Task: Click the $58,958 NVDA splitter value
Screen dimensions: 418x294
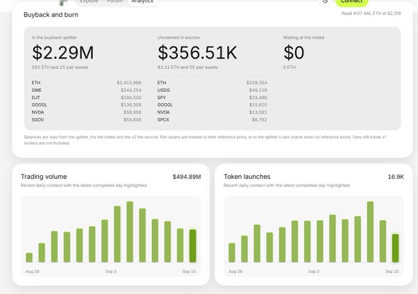Action: (132, 113)
